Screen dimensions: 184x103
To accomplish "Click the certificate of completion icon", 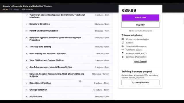I will (x=123, y=57).
